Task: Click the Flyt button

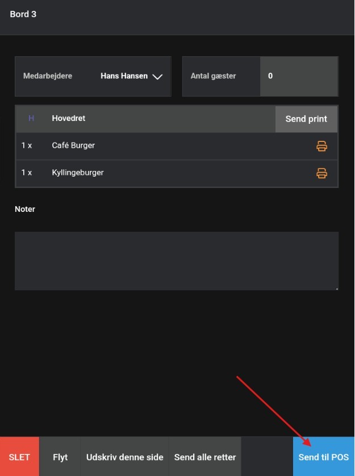Action: (60, 457)
